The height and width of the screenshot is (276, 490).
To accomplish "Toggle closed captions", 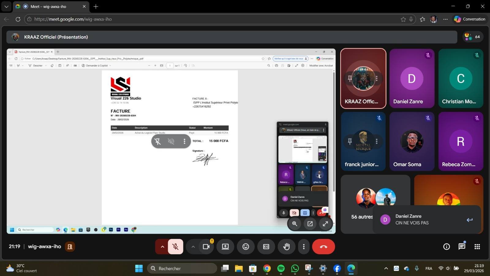I will pos(266,247).
